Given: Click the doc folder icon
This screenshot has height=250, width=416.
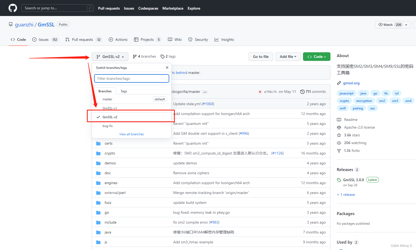Looking at the screenshot, I should point(98,173).
